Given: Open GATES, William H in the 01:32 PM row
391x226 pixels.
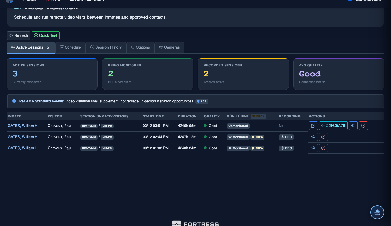Looking at the screenshot, I should point(23,148).
